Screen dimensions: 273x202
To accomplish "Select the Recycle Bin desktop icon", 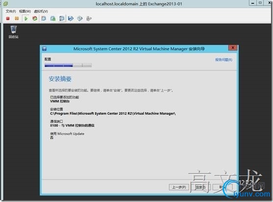I will (x=14, y=32).
